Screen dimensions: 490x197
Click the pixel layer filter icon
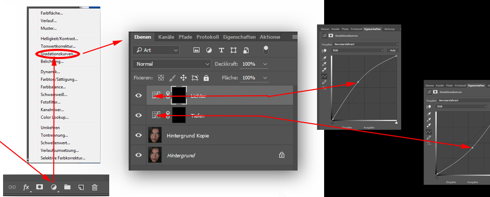tap(196, 50)
